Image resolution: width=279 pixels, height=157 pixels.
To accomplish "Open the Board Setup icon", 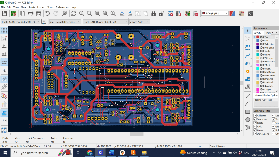I will (14, 13).
